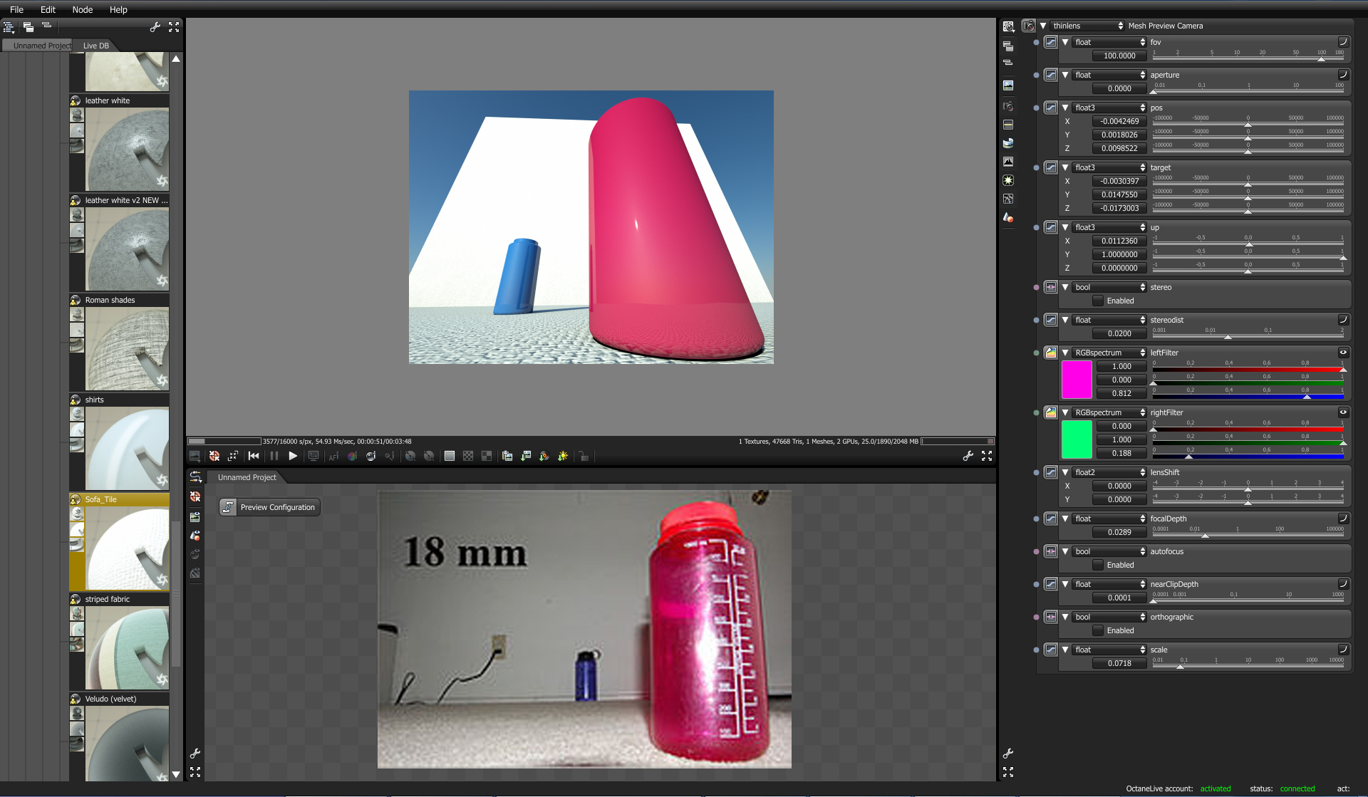The height and width of the screenshot is (797, 1368).
Task: Click the viewport lock icon
Action: pyautogui.click(x=584, y=456)
